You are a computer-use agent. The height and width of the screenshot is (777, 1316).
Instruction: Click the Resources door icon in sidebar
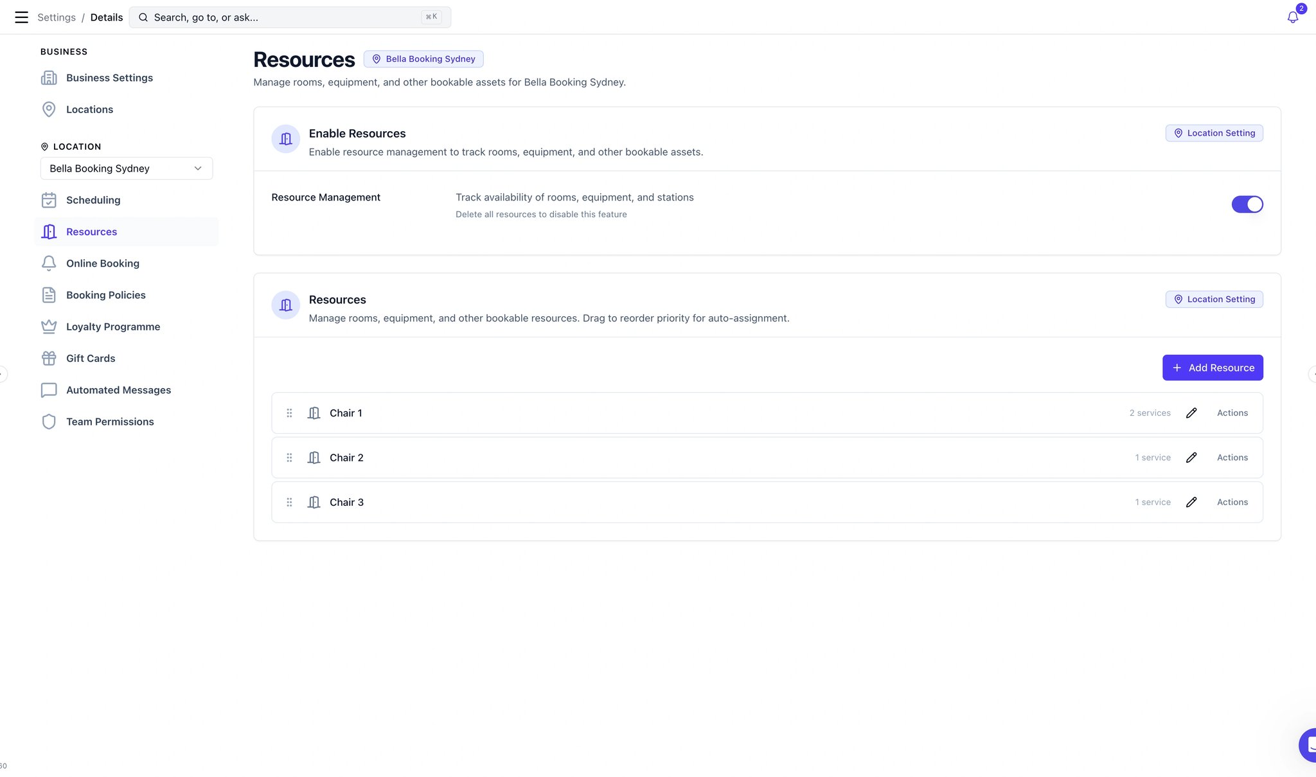tap(49, 231)
